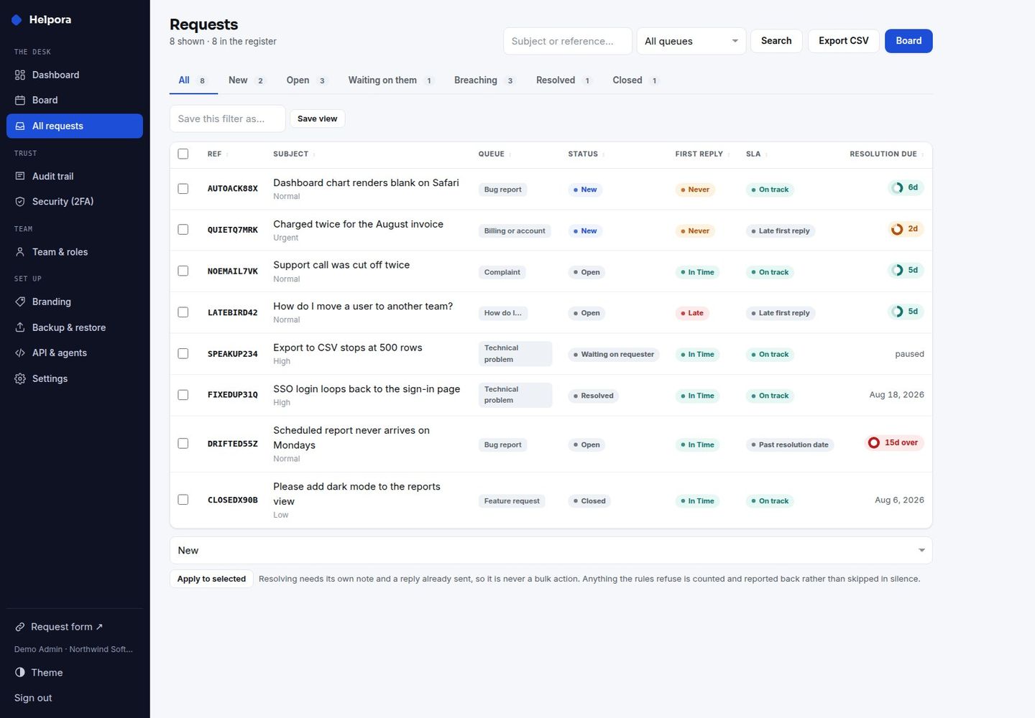The height and width of the screenshot is (718, 1035).
Task: Click the paused resolution text for SPEAKUP234
Action: click(x=909, y=354)
